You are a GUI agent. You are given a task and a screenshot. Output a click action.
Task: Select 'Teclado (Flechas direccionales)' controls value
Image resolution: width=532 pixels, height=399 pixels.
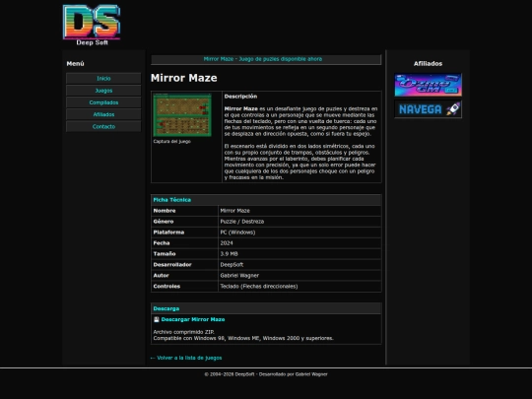(x=259, y=287)
